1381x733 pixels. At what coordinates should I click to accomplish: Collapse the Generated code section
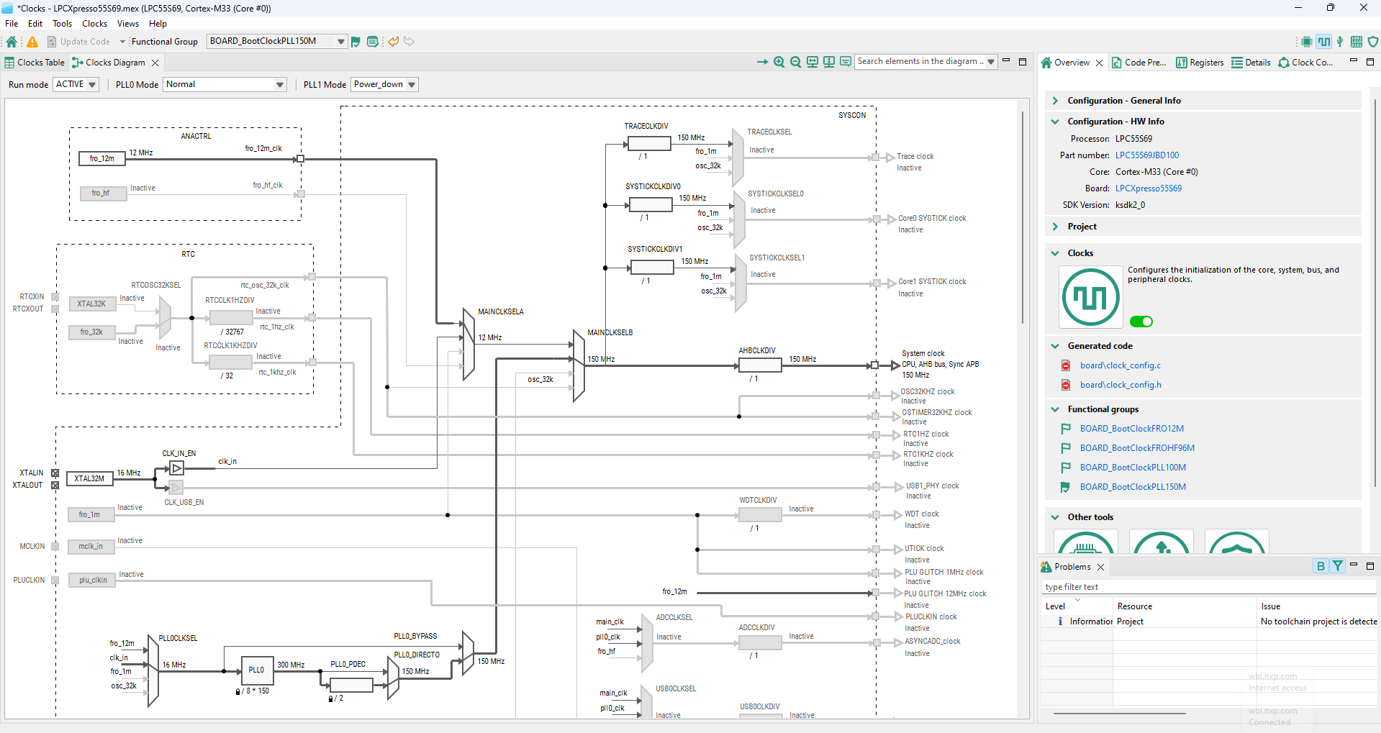point(1055,346)
